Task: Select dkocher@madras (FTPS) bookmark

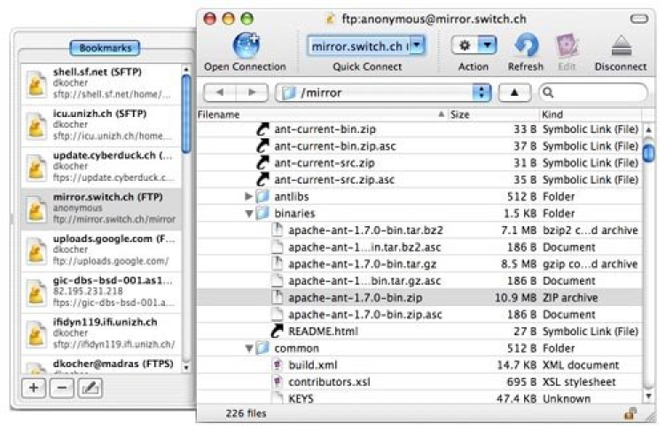Action: 101,365
